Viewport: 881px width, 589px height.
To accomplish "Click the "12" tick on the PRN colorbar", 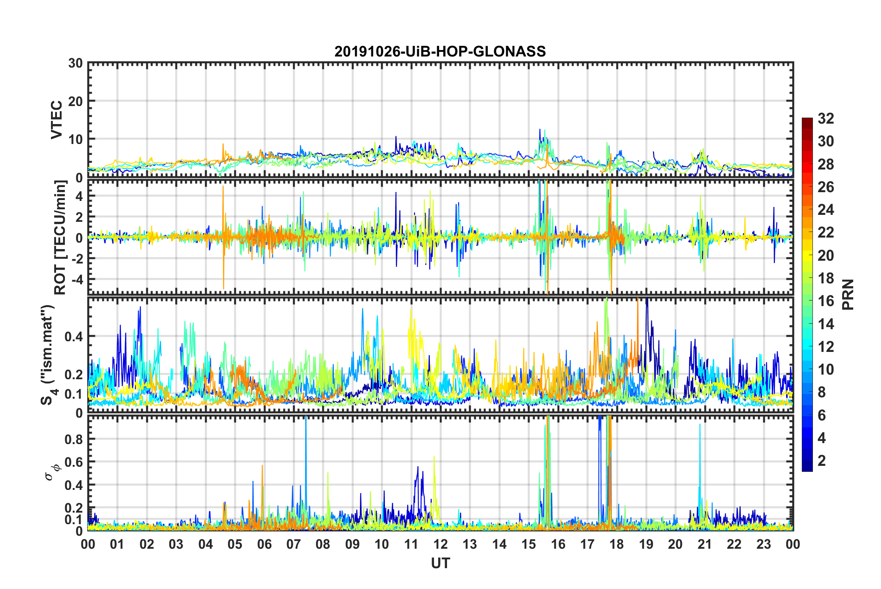I will [825, 346].
